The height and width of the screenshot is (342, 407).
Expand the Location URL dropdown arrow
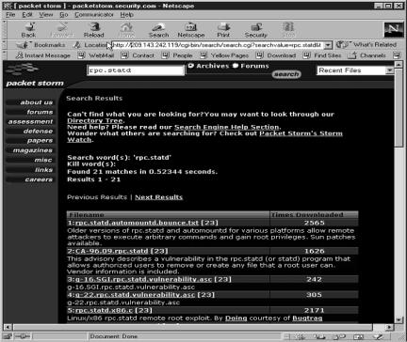coord(328,45)
